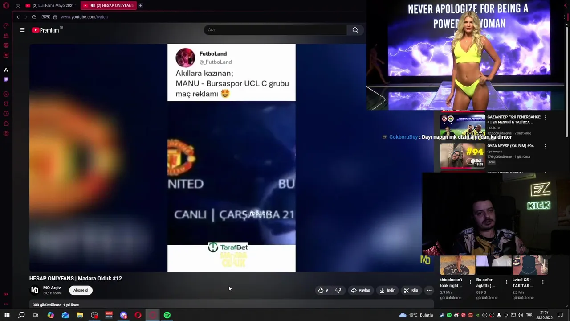Open Twitch in the Opera sidebar
The image size is (570, 321).
click(x=6, y=79)
